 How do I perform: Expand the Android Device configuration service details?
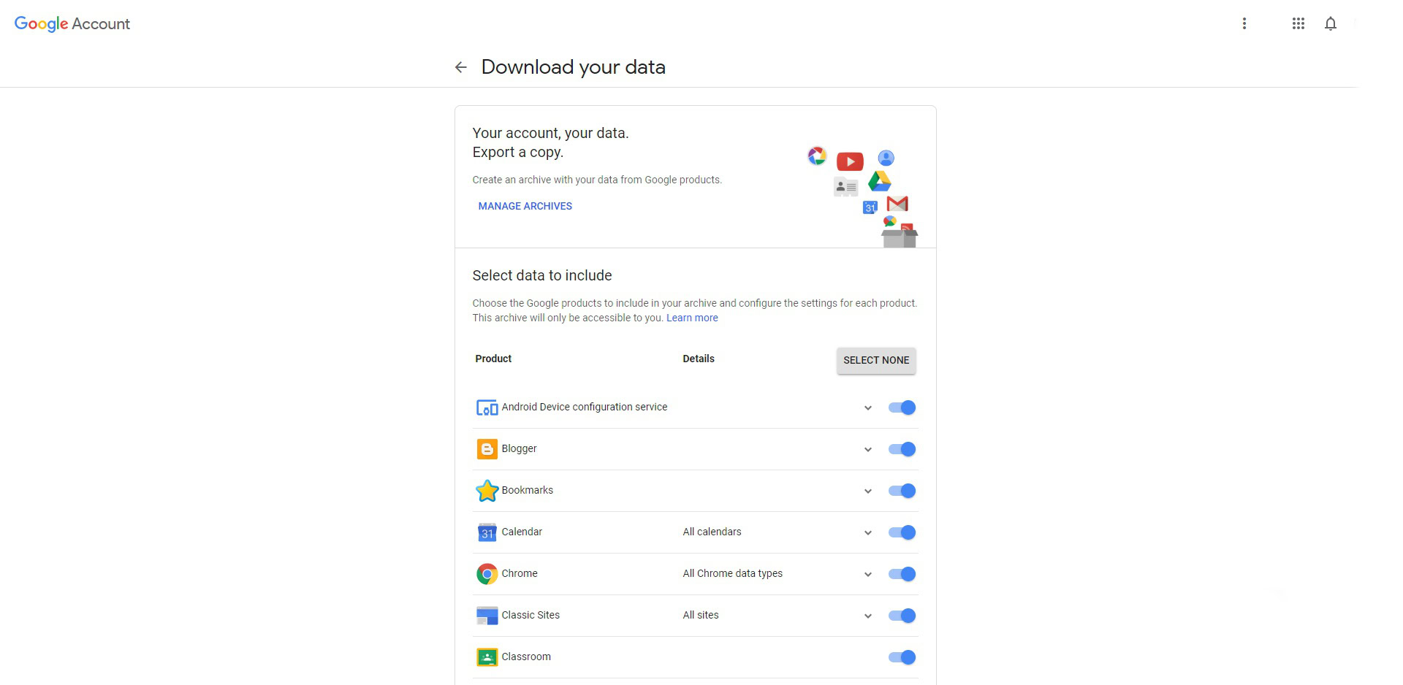tap(867, 408)
